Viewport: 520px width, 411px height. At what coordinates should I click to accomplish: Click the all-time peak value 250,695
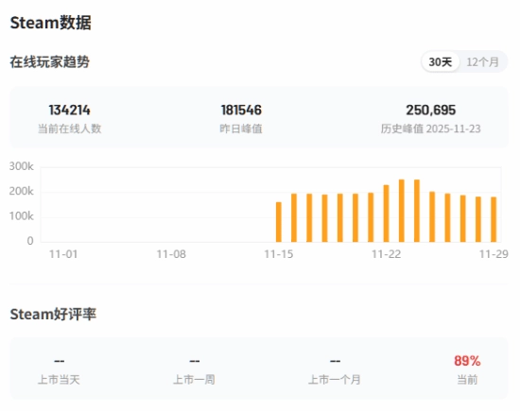[x=431, y=110]
